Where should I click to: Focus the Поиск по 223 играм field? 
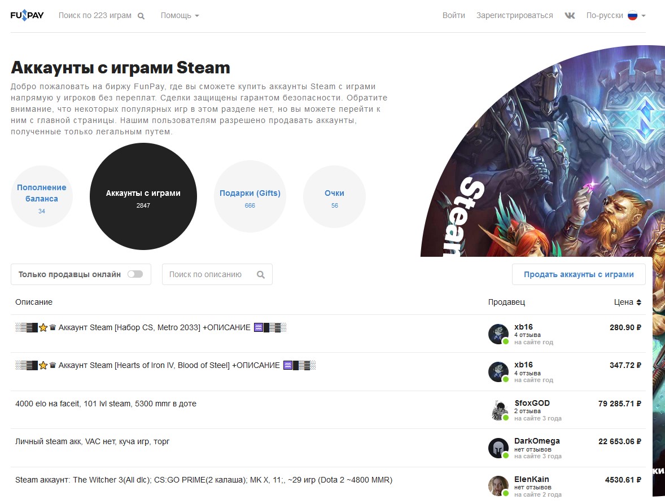tap(95, 16)
